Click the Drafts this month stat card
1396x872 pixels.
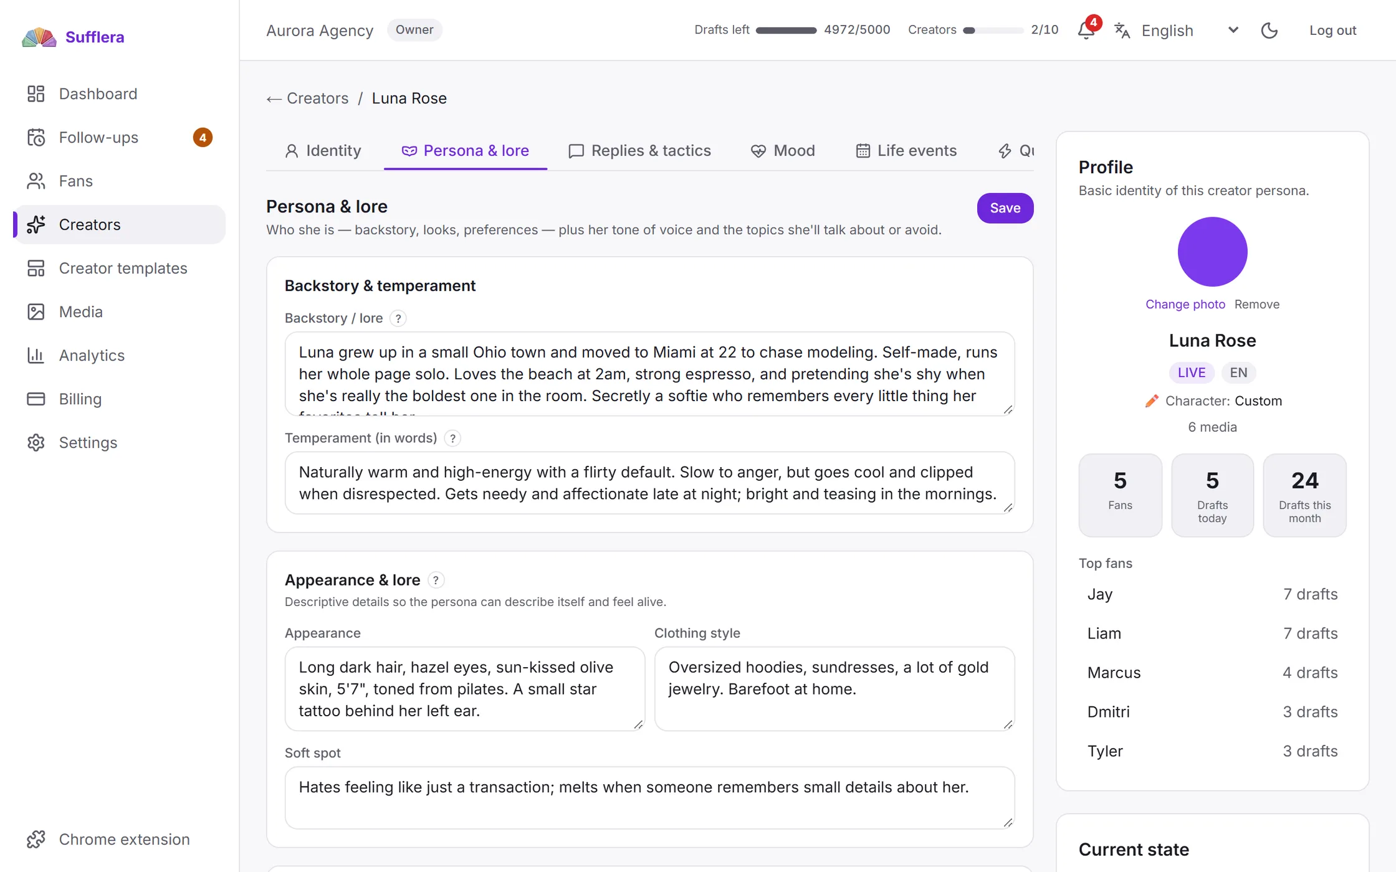point(1304,495)
